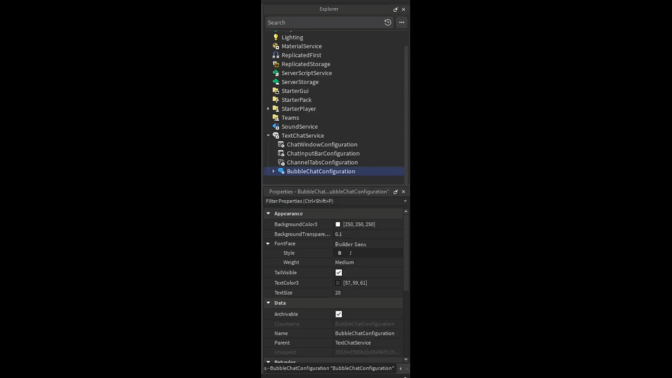Screen dimensions: 672x378
Task: Select the StarterGui icon in Explorer
Action: tap(276, 91)
